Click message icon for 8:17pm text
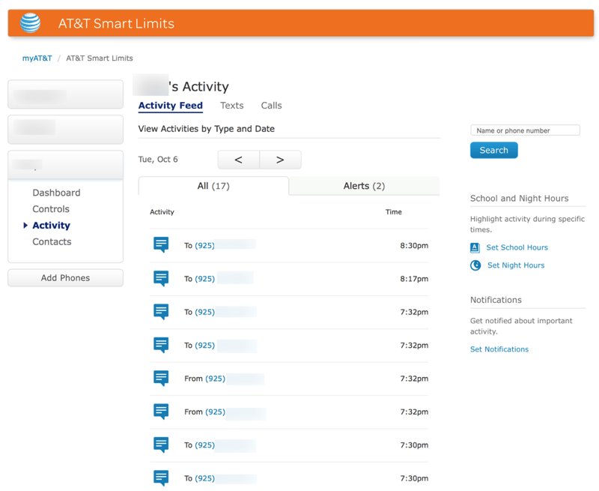 pos(161,278)
